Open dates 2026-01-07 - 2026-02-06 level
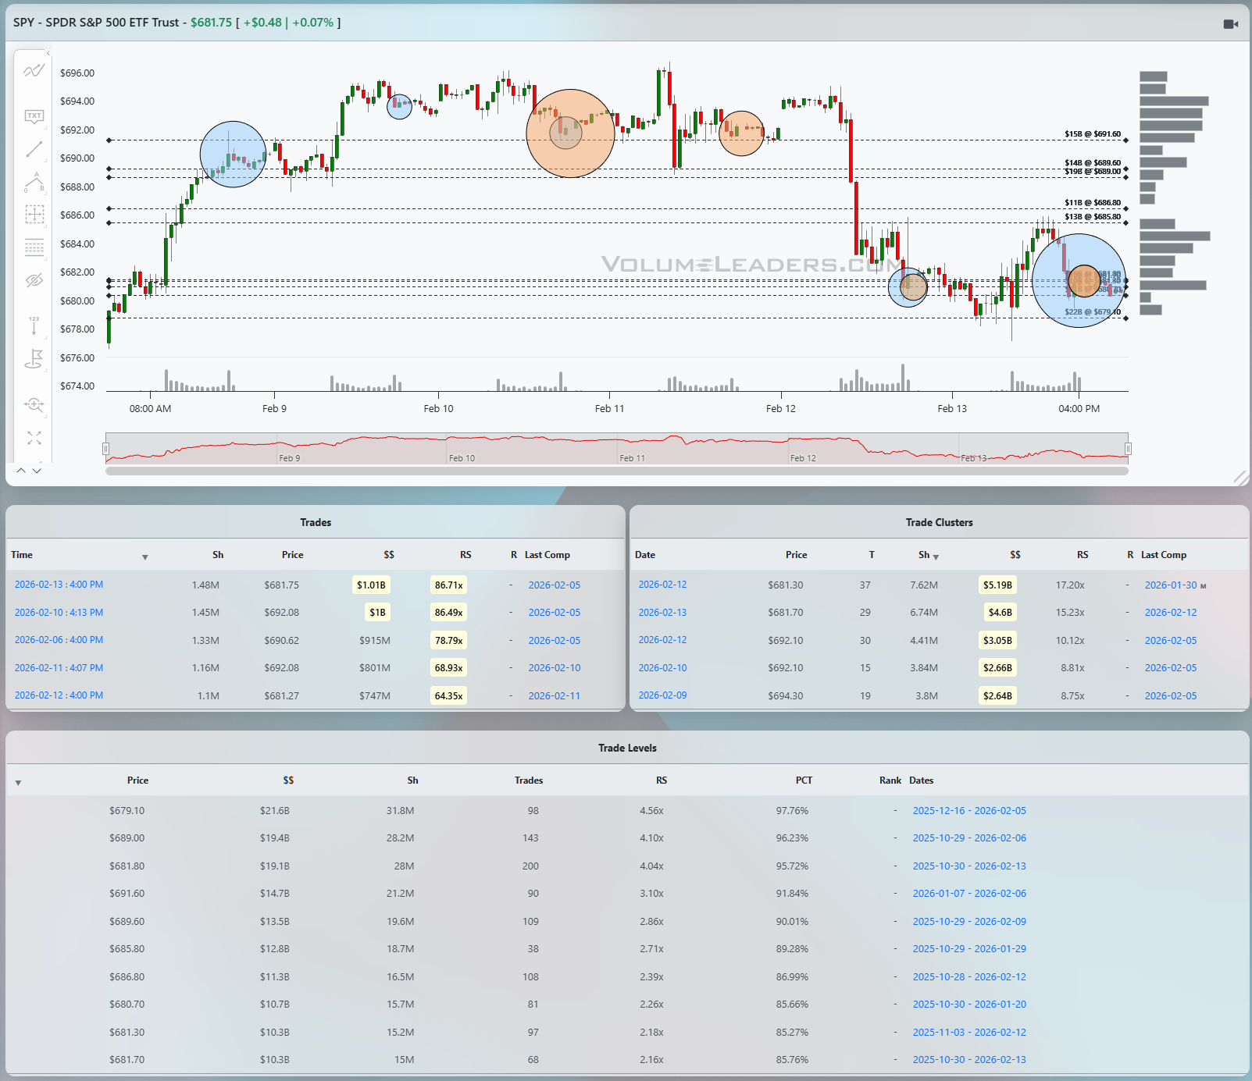 click(969, 894)
